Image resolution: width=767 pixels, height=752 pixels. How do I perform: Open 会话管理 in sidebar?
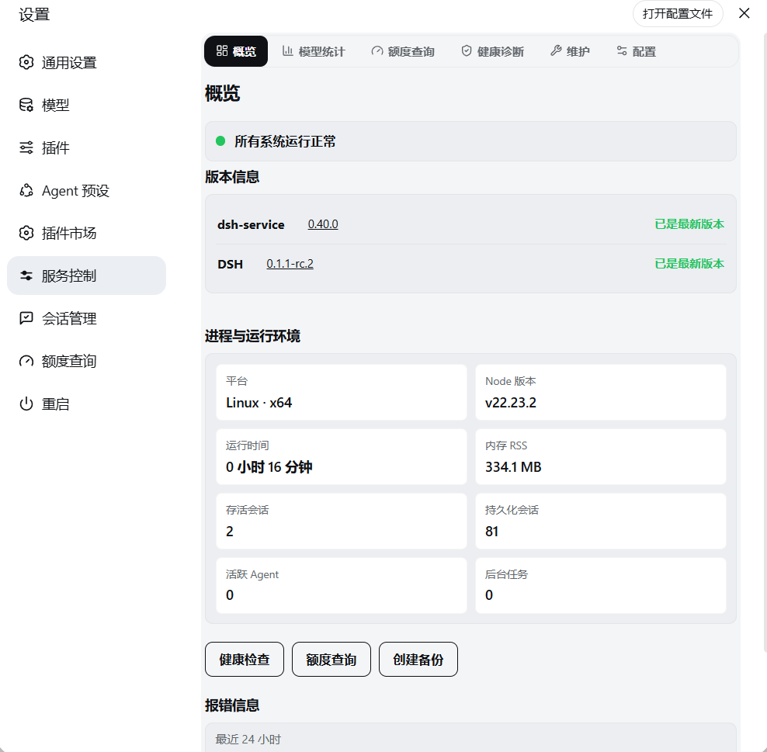coord(87,318)
